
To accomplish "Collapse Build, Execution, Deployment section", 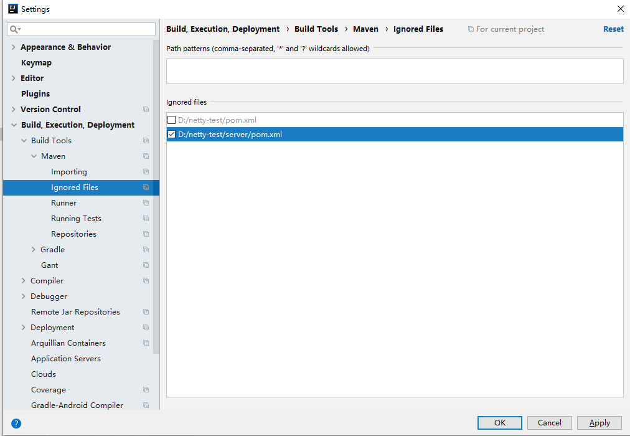I will pyautogui.click(x=14, y=125).
